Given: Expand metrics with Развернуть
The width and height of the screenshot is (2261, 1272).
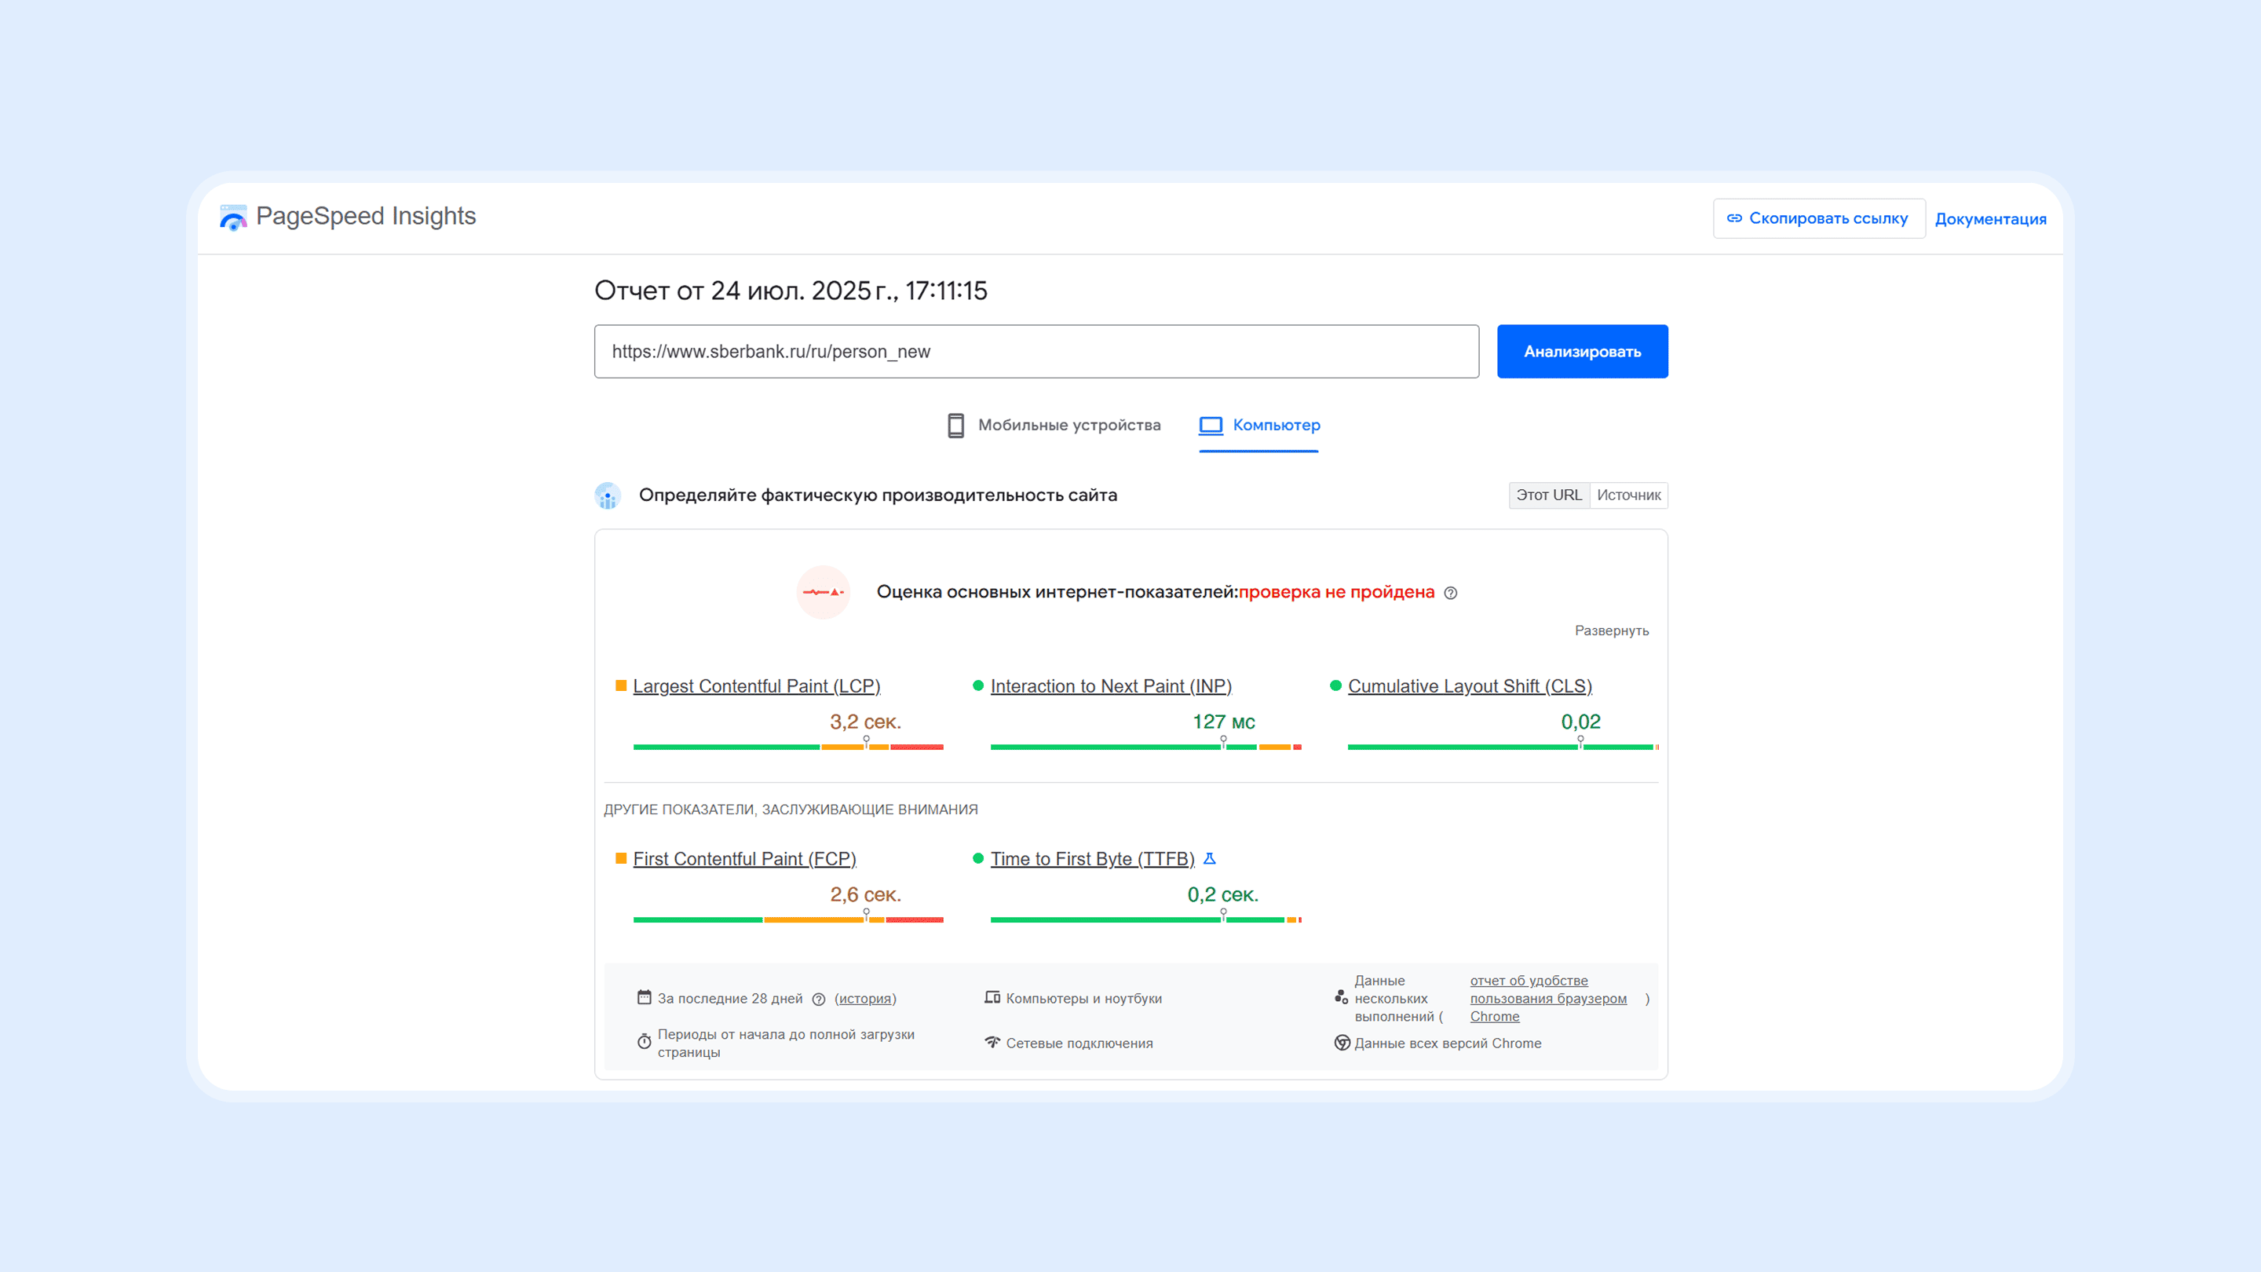Looking at the screenshot, I should 1612,631.
